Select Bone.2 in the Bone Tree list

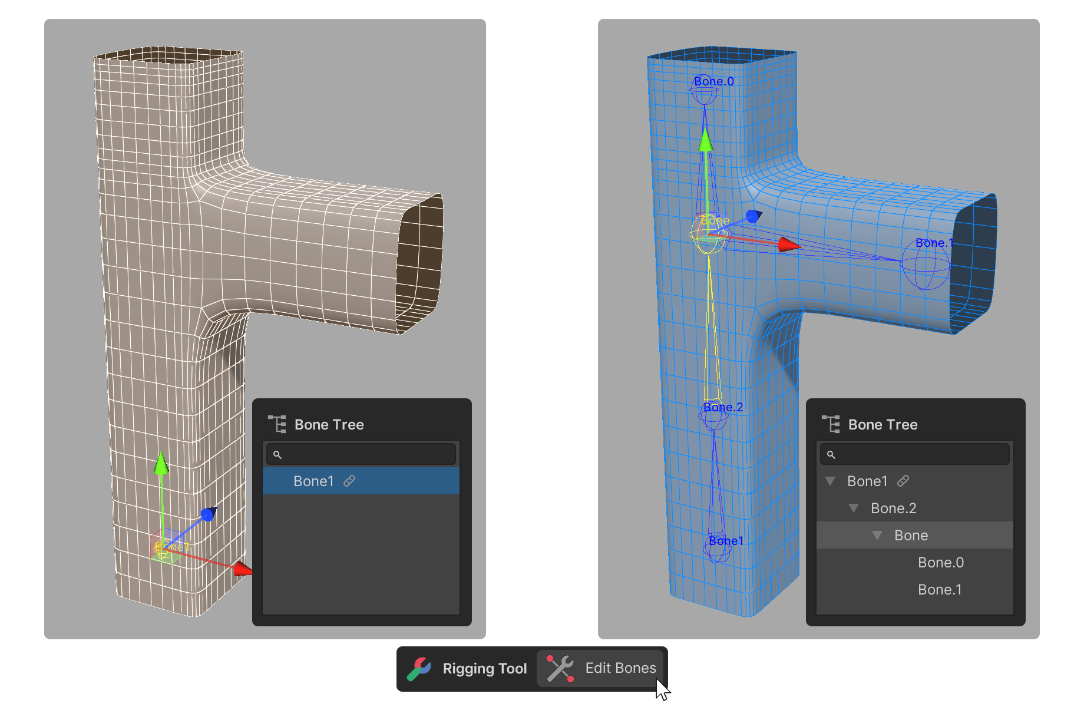(893, 508)
